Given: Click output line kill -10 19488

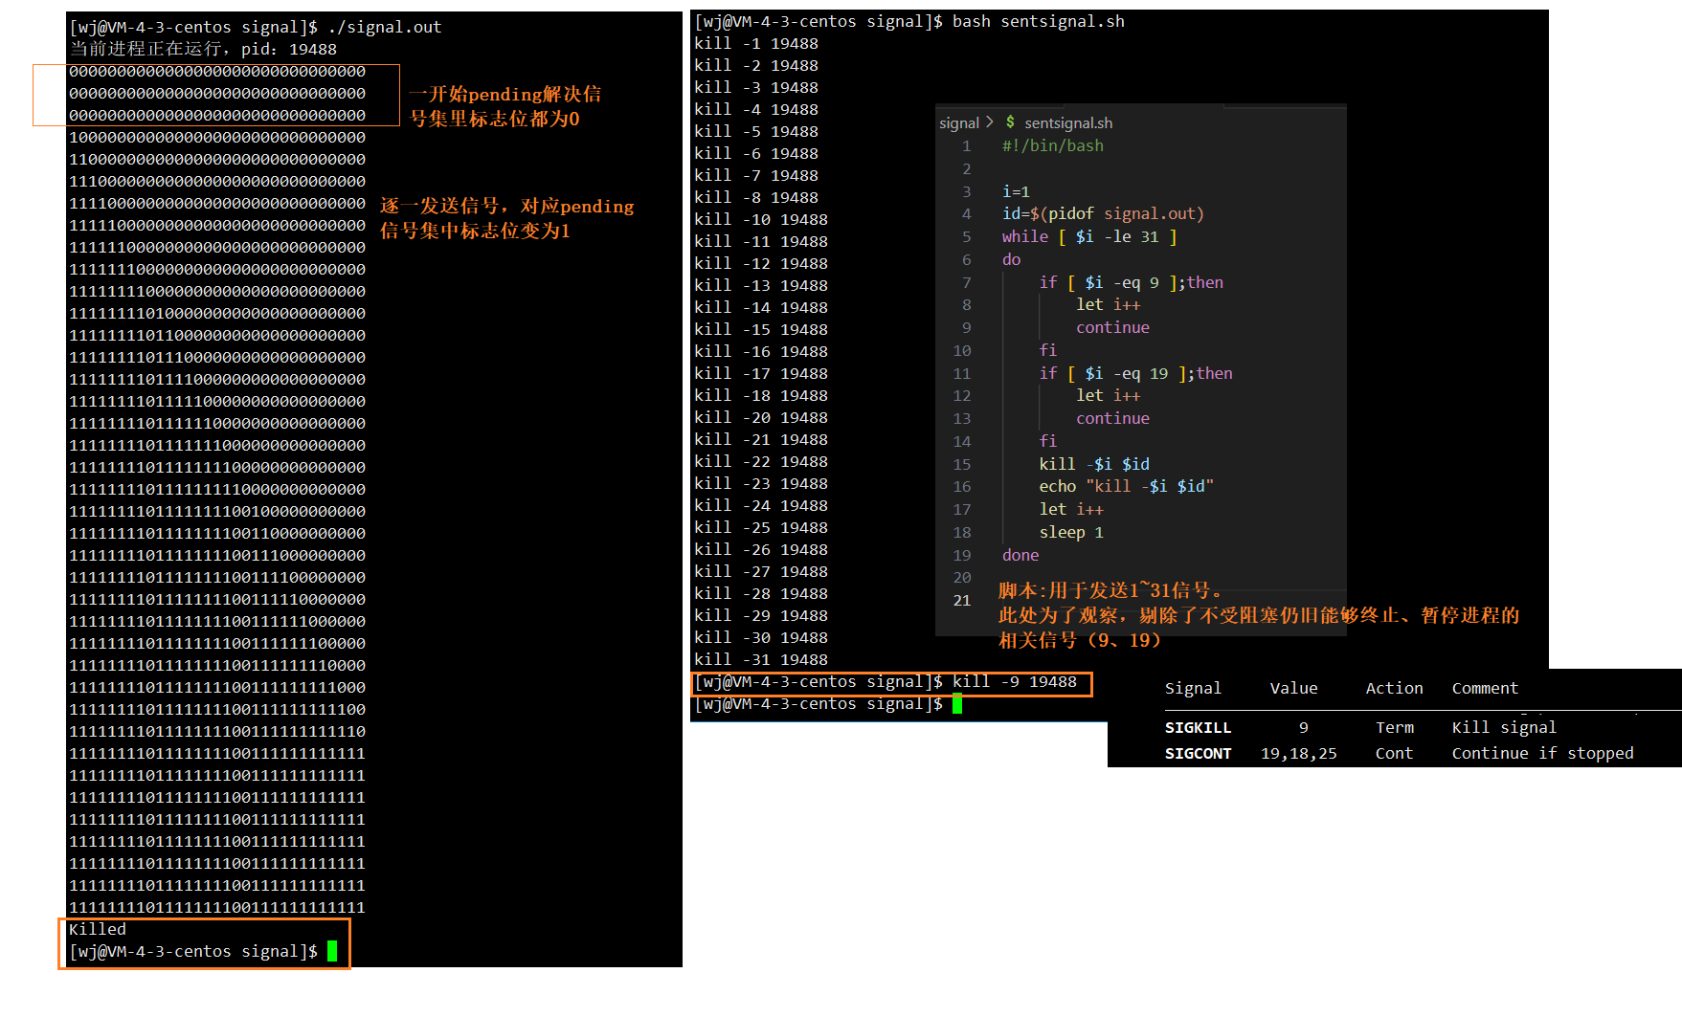Looking at the screenshot, I should click(761, 219).
